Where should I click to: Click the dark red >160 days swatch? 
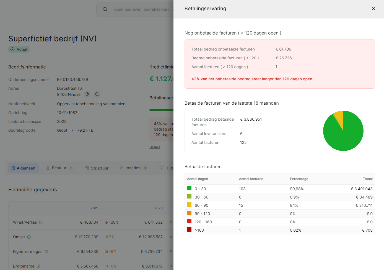tap(189, 230)
